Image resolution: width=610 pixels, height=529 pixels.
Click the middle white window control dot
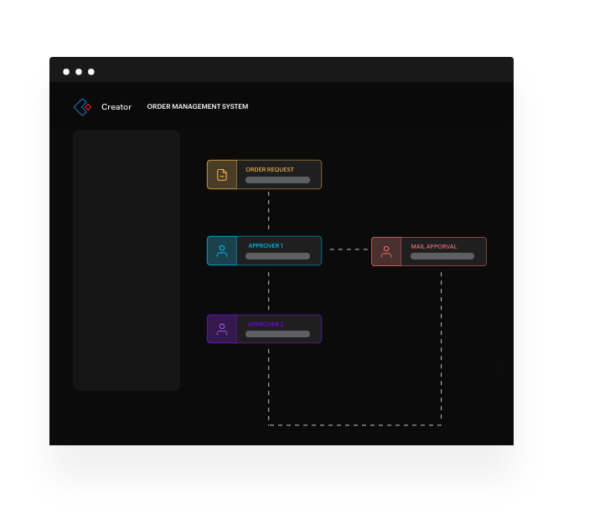pyautogui.click(x=79, y=72)
